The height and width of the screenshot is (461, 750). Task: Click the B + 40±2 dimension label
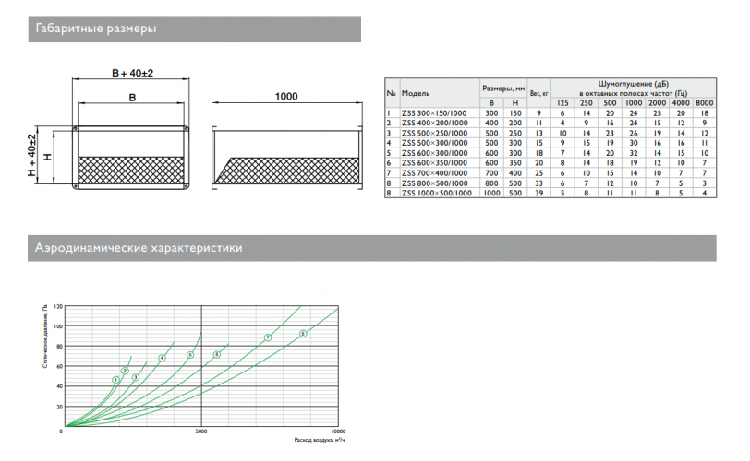pyautogui.click(x=132, y=73)
